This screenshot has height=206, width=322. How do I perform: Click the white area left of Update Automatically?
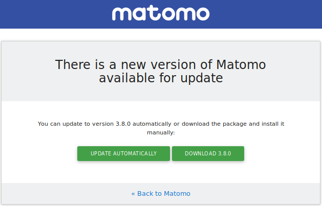pos(41,153)
